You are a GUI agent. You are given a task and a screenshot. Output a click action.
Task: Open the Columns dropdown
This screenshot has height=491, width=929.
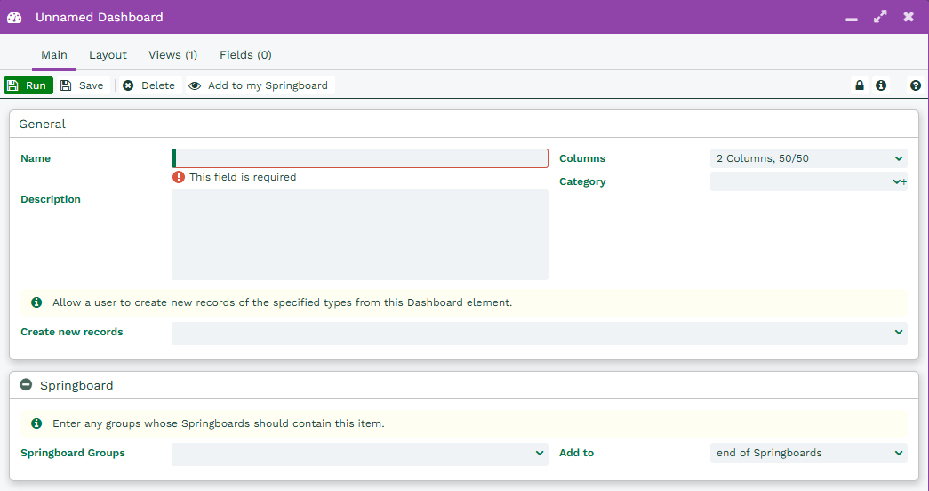[x=808, y=158]
